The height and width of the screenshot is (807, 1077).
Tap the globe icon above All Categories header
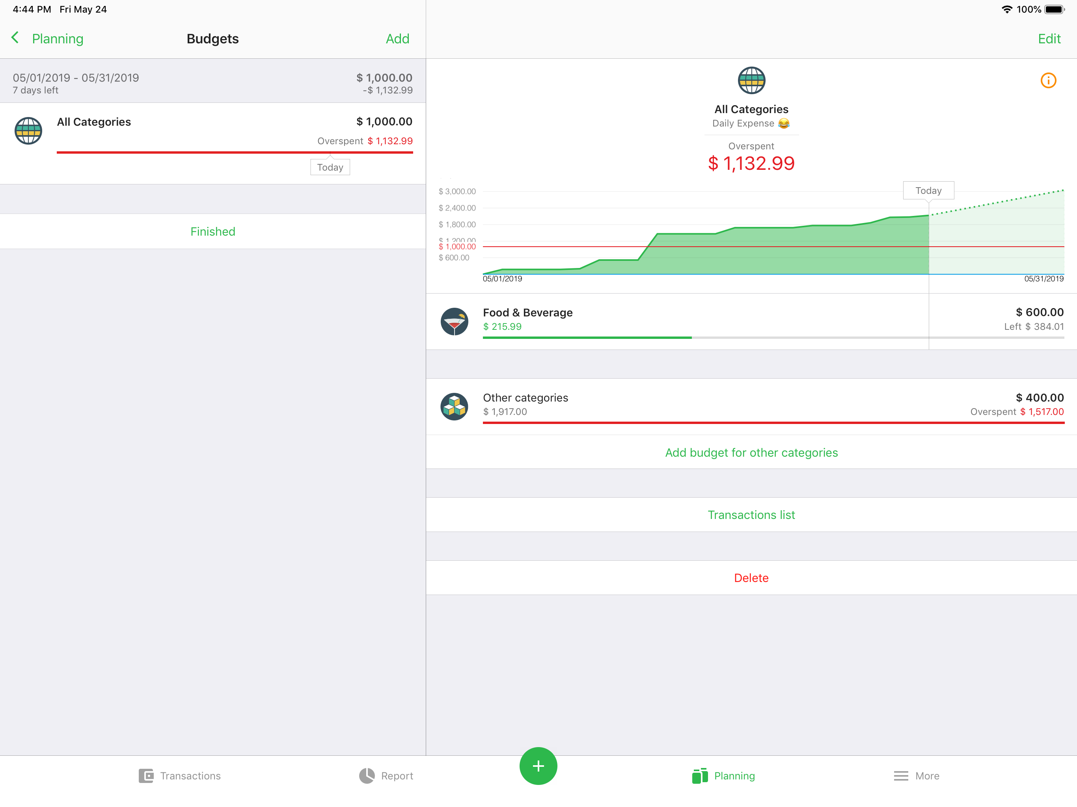pyautogui.click(x=751, y=80)
